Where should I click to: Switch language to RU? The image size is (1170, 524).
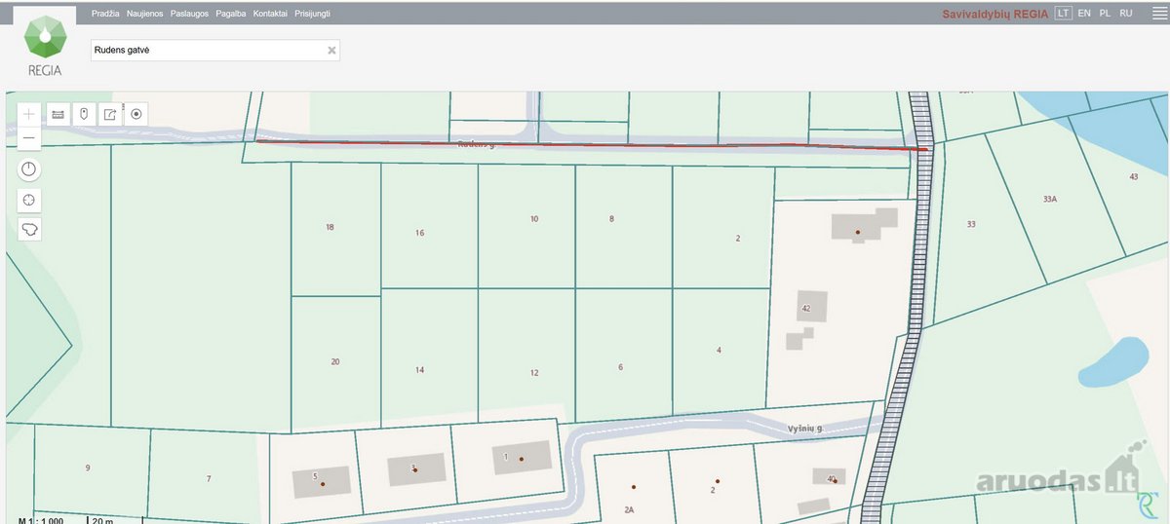tap(1126, 14)
